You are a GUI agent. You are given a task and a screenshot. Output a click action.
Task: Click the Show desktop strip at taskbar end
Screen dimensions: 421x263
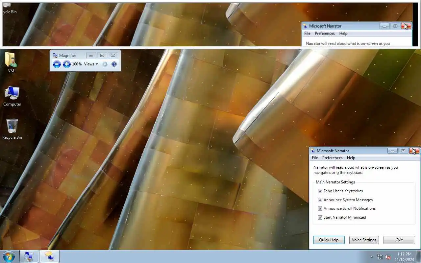419,257
